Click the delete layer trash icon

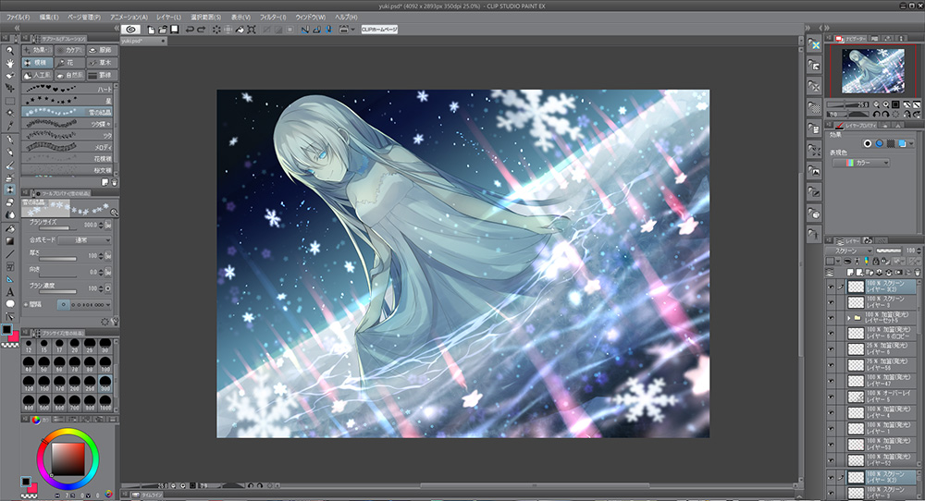pyautogui.click(x=918, y=273)
